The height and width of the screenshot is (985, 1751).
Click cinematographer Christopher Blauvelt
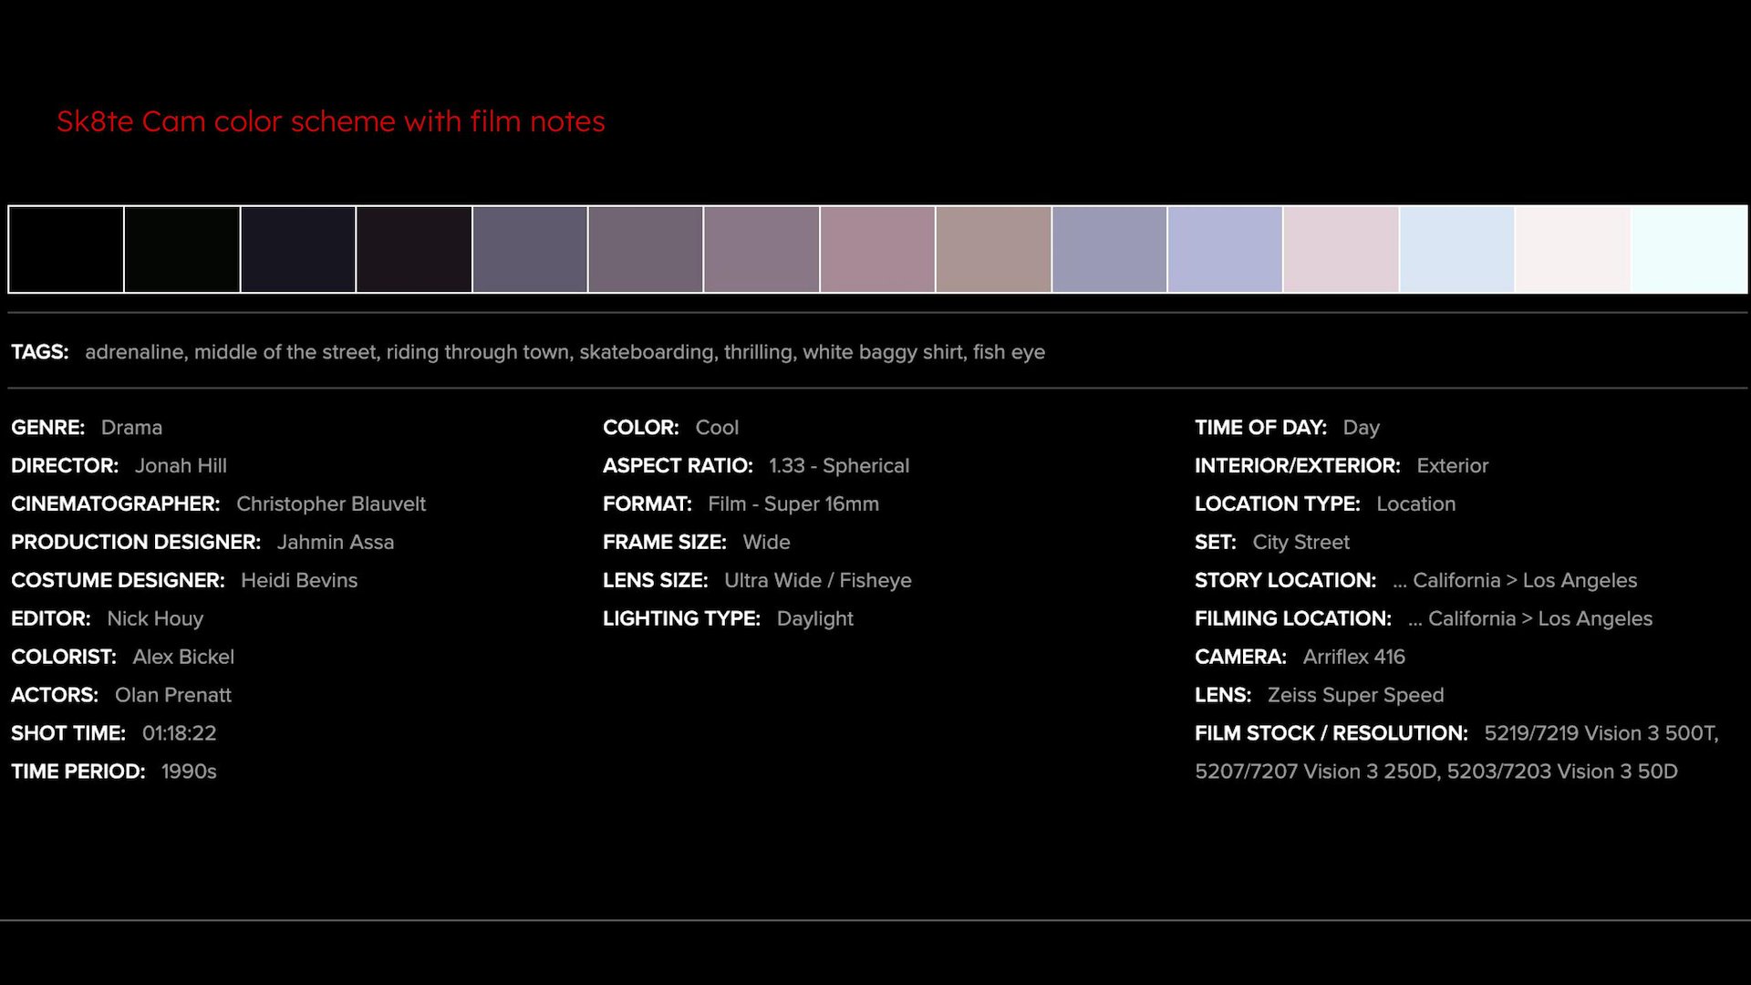click(x=330, y=504)
